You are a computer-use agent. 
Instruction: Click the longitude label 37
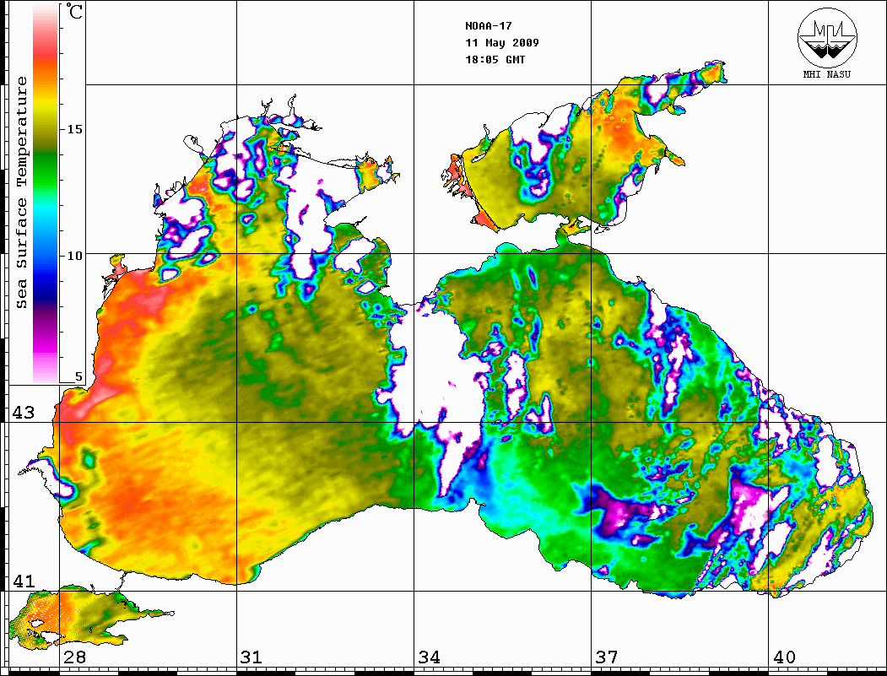605,657
